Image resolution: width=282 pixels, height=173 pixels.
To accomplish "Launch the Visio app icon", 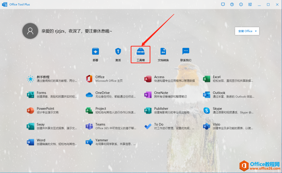I will point(207,126).
